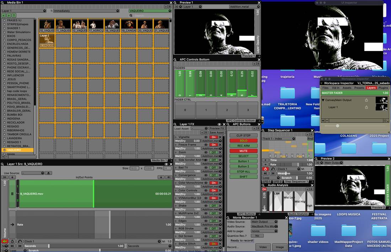
Task: Remove Zoom effect with X
Action: (220, 152)
